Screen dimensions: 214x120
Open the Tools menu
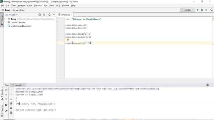51,5
